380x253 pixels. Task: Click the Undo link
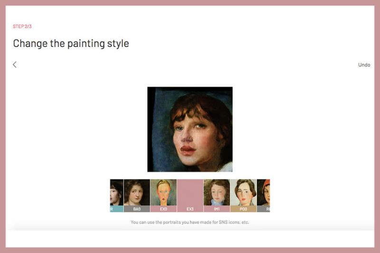(x=364, y=65)
